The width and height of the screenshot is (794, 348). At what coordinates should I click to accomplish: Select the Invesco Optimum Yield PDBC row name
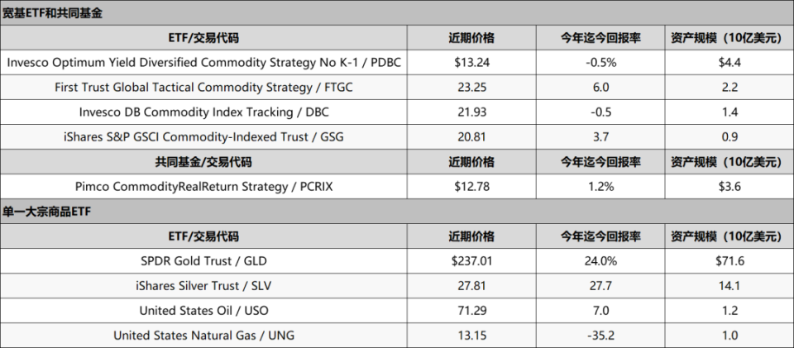click(203, 63)
